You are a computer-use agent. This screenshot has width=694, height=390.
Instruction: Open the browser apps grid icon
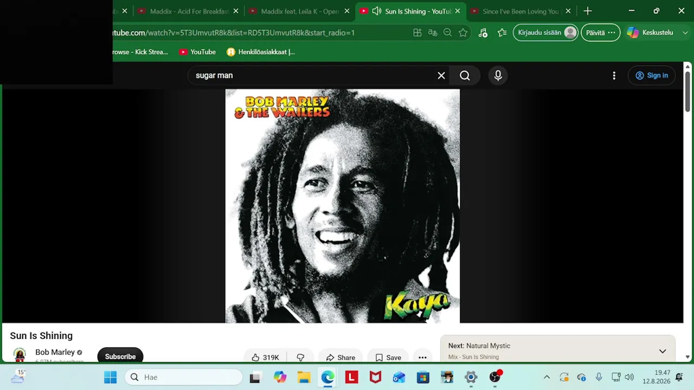pos(417,33)
